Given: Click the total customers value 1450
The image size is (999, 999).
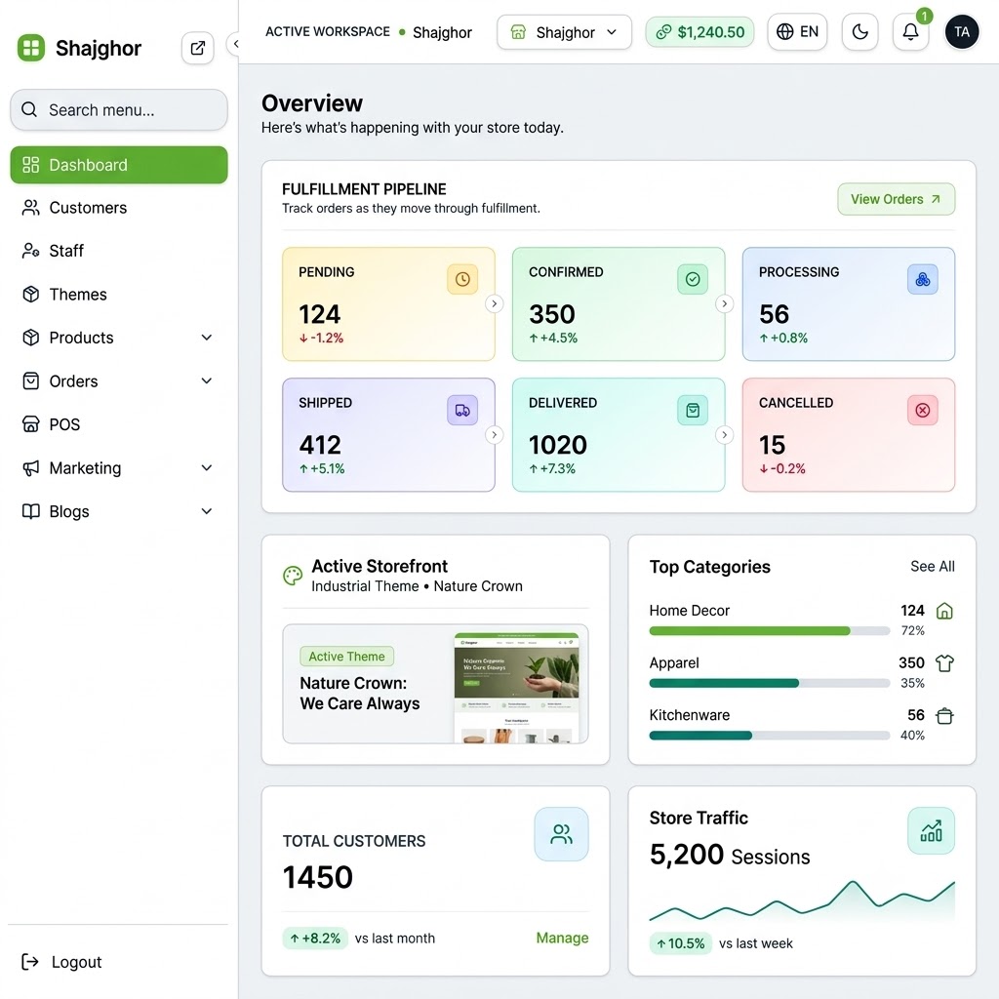Looking at the screenshot, I should point(317,877).
